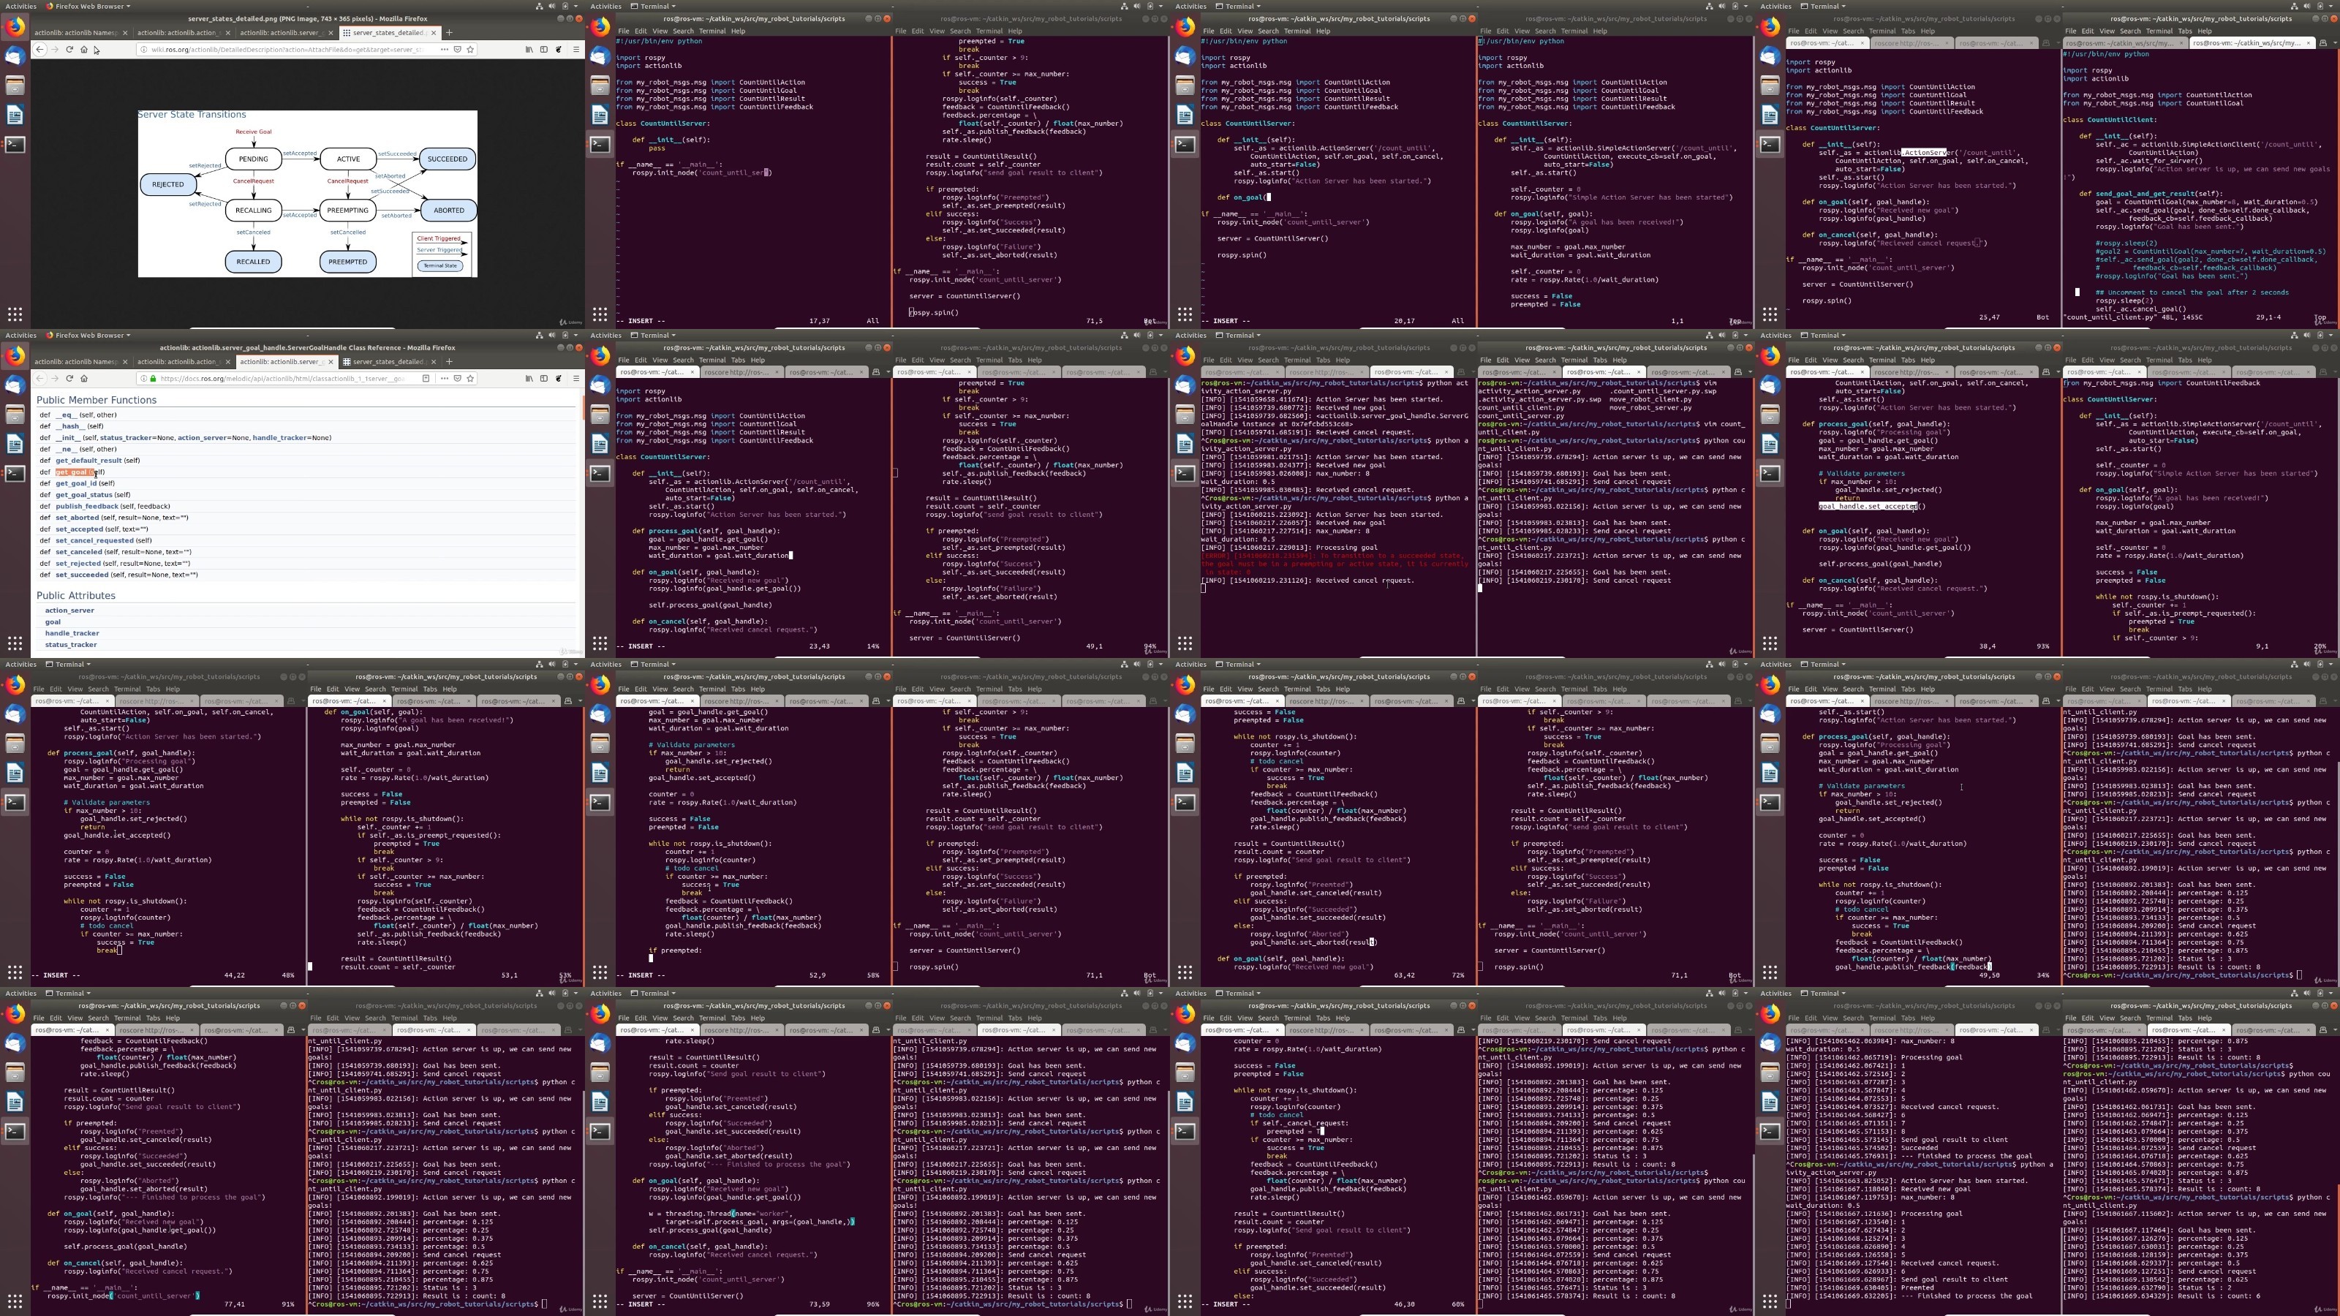
Task: Go back in the server_states_detailed.png Firefox window
Action: click(39, 49)
